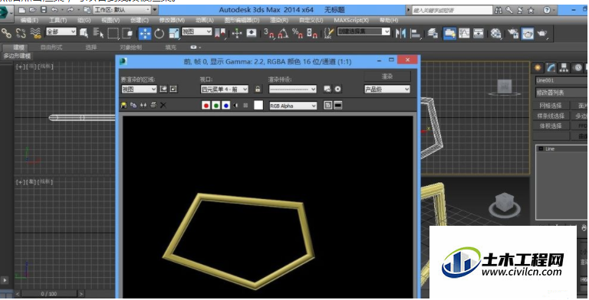
Task: Open the Layer Manager icon
Action: coord(433,34)
